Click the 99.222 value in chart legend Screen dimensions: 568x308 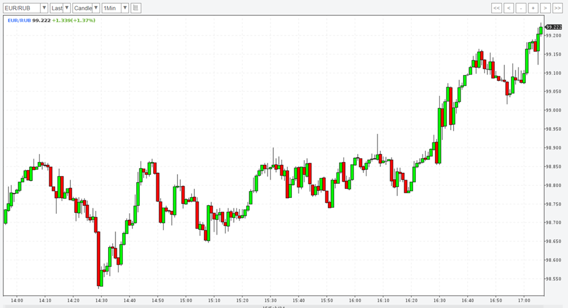pyautogui.click(x=42, y=20)
